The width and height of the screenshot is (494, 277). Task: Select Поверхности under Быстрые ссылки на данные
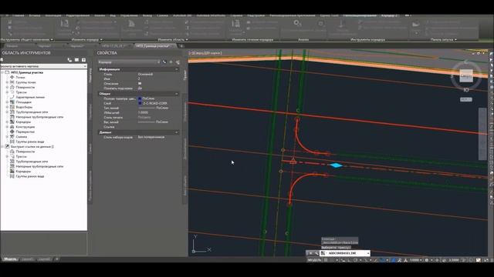[25, 152]
